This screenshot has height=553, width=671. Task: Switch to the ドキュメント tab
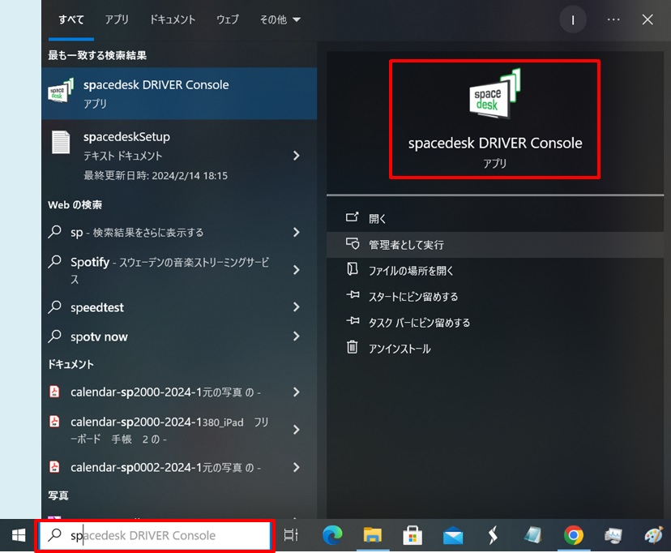[x=173, y=19]
